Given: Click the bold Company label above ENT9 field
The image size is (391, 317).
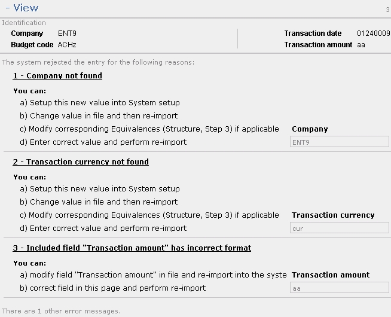Looking at the screenshot, I should click(310, 129).
